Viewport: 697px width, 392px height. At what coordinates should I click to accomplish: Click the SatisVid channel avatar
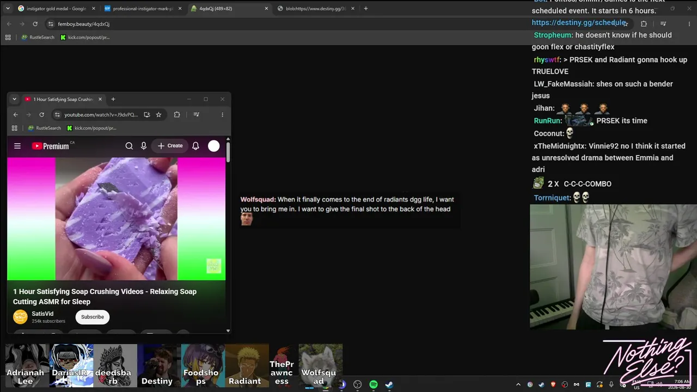(20, 317)
